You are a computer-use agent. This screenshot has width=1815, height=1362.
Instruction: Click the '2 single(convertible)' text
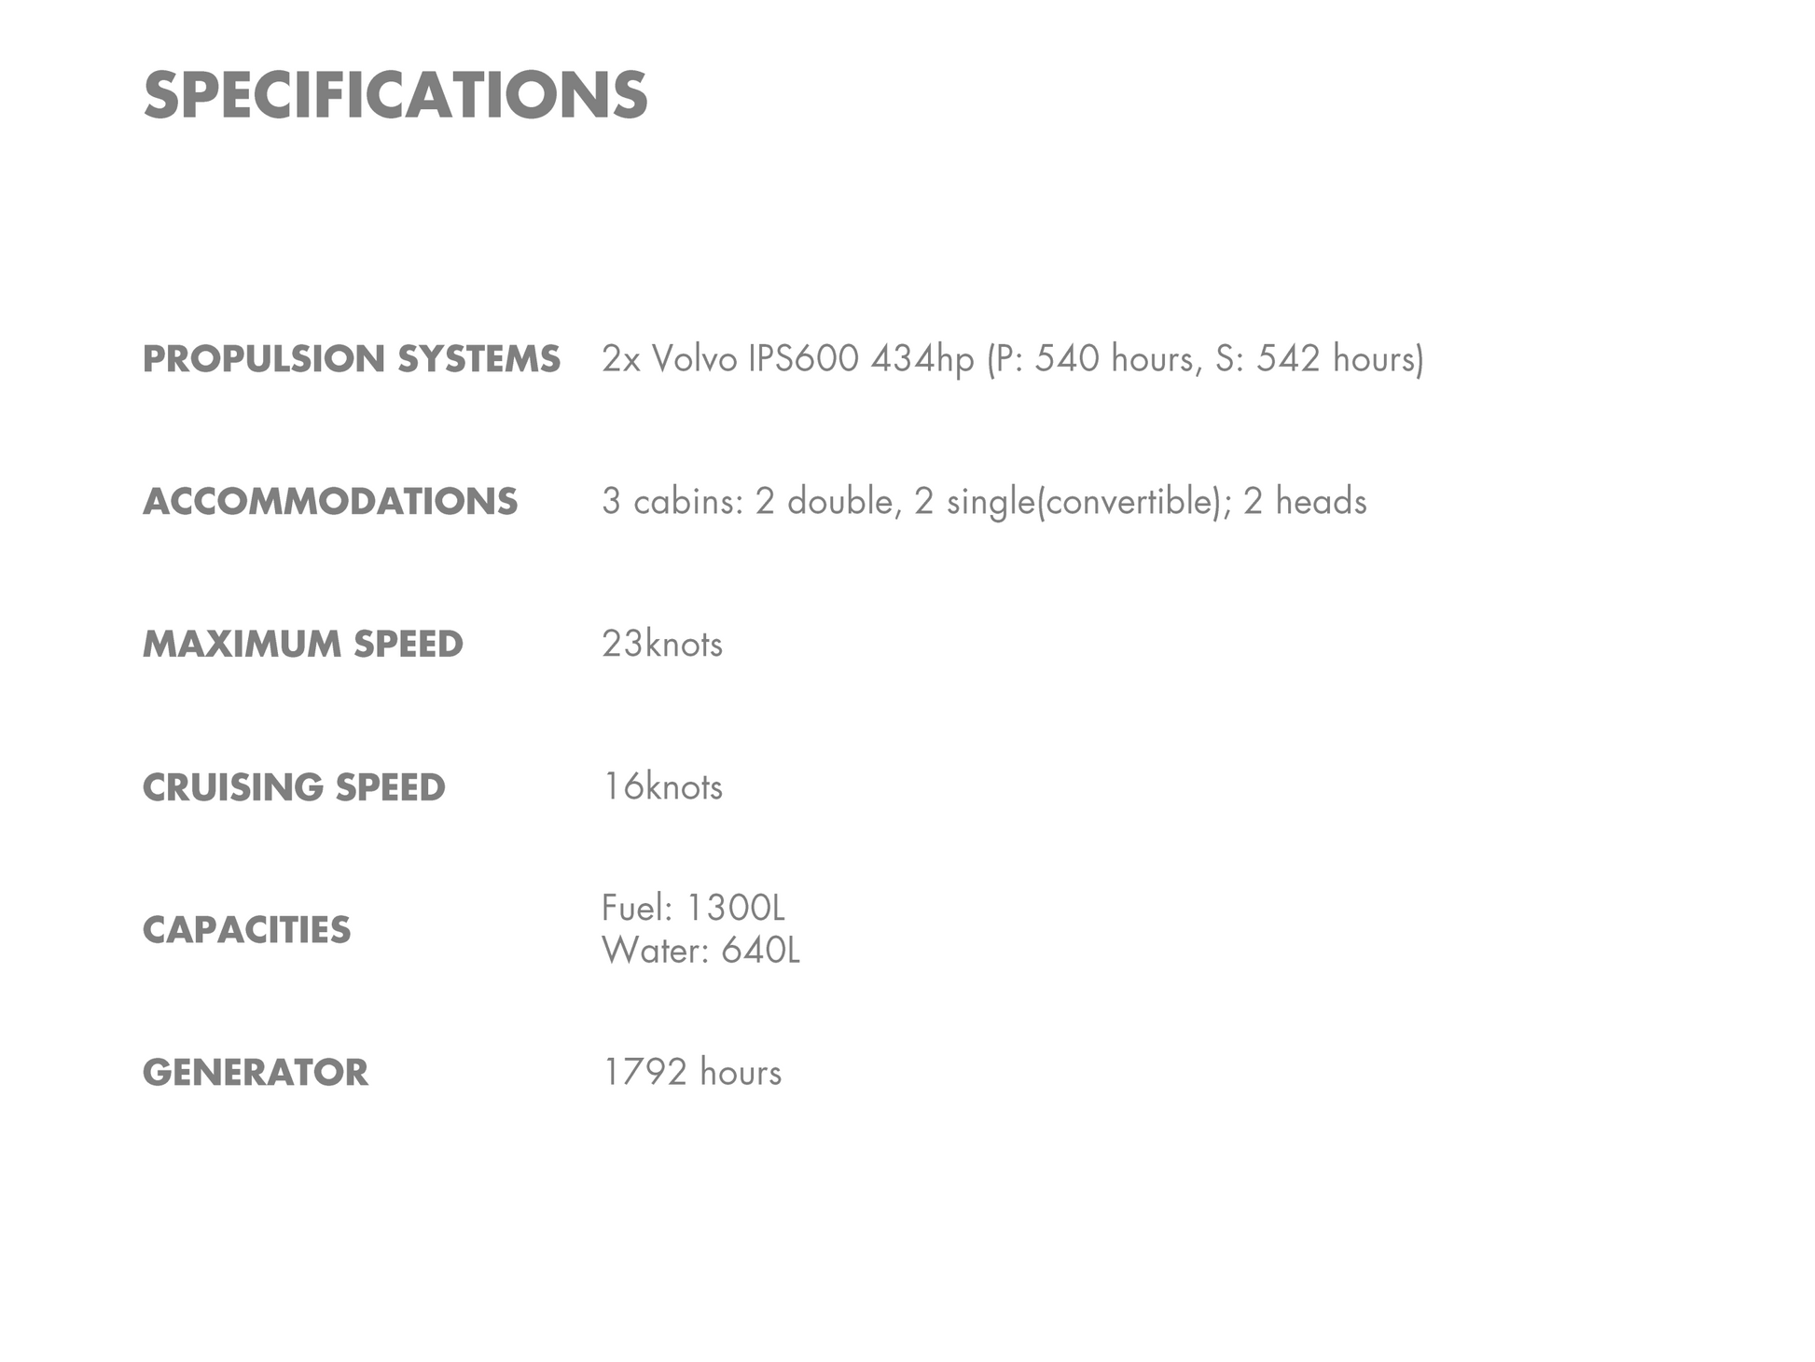click(x=1068, y=502)
